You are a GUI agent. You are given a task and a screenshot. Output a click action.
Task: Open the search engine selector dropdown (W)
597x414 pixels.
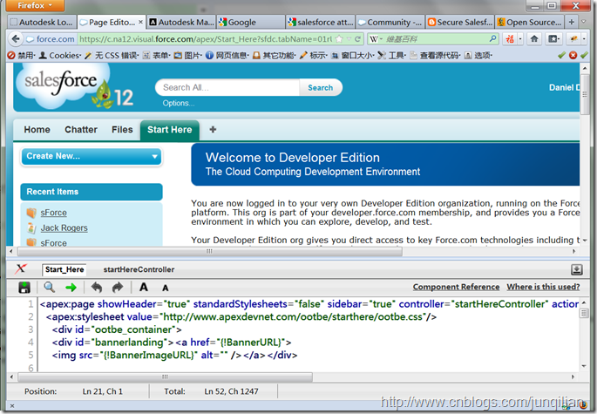pos(377,39)
